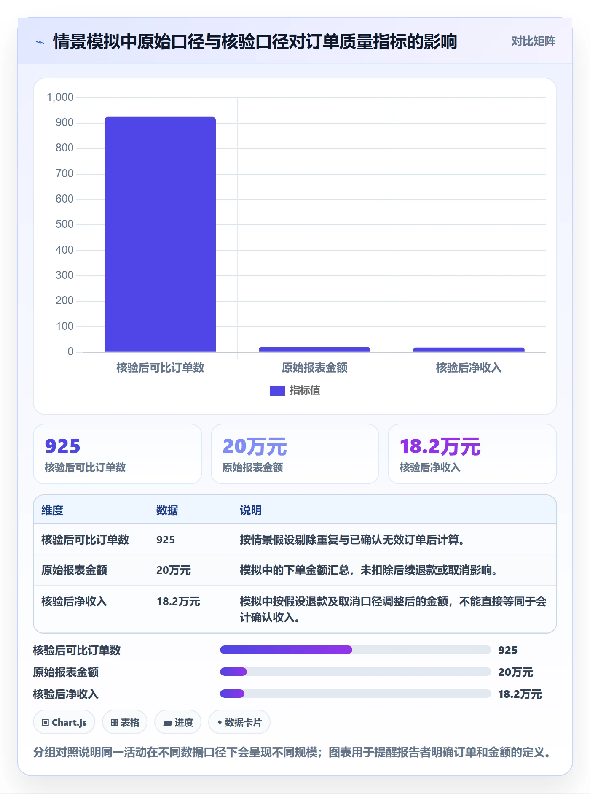Click progress value 925 at bar end

tap(508, 650)
